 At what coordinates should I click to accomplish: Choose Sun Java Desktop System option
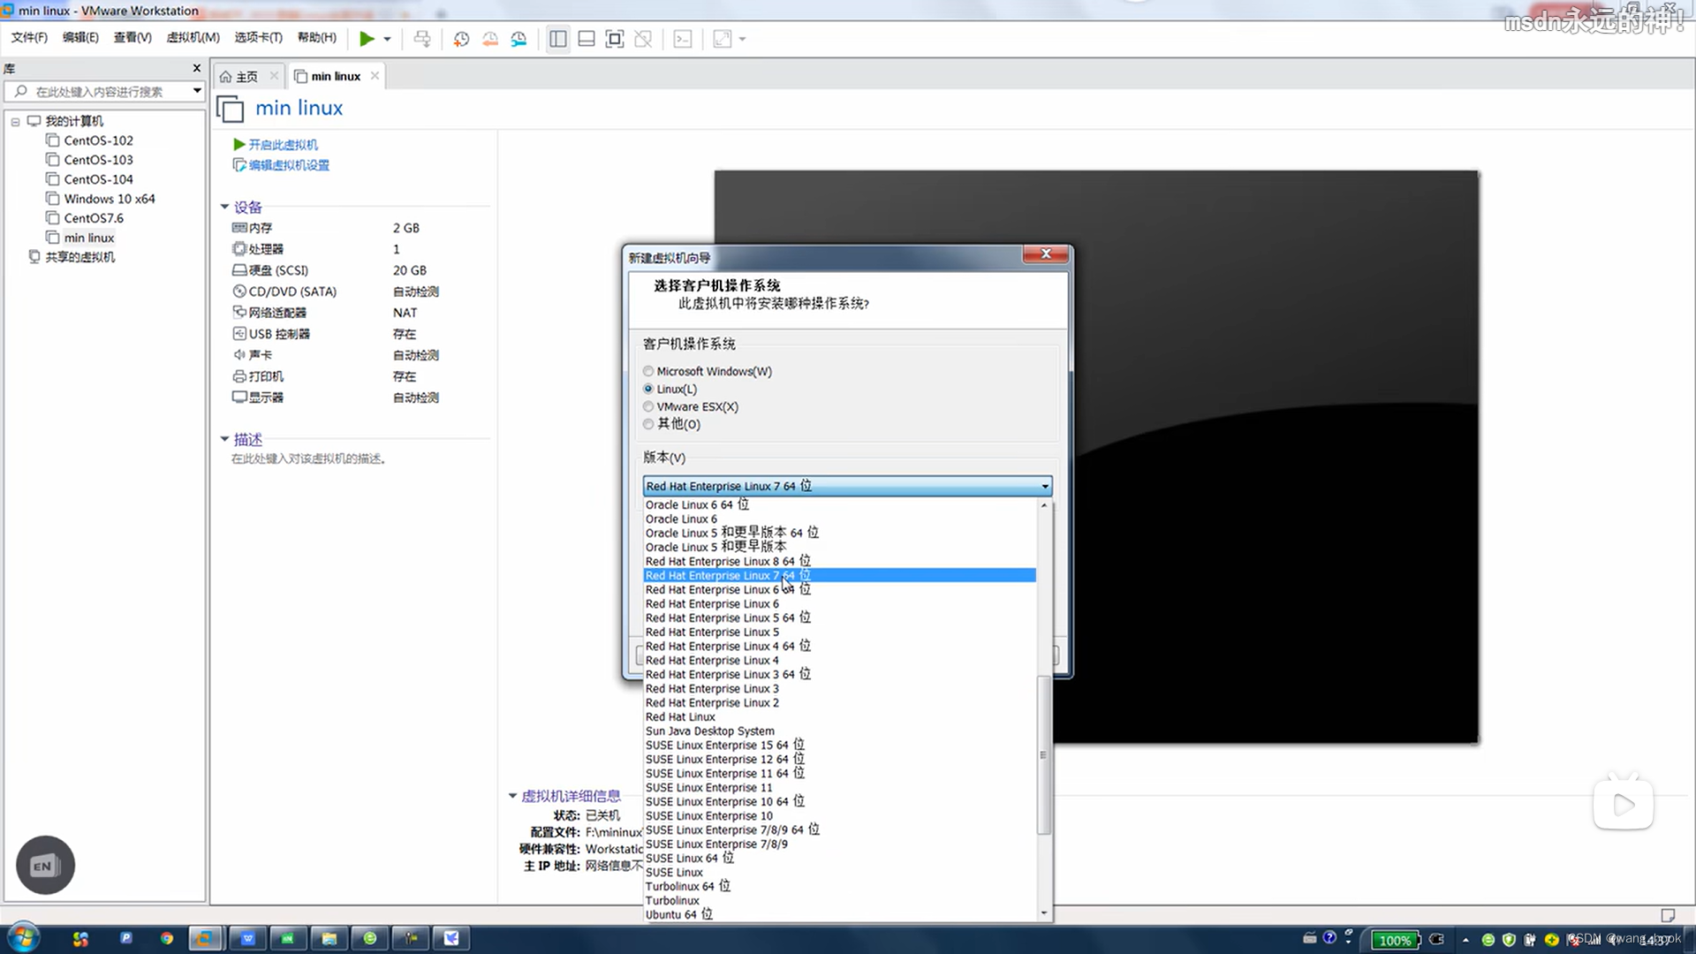click(x=839, y=731)
